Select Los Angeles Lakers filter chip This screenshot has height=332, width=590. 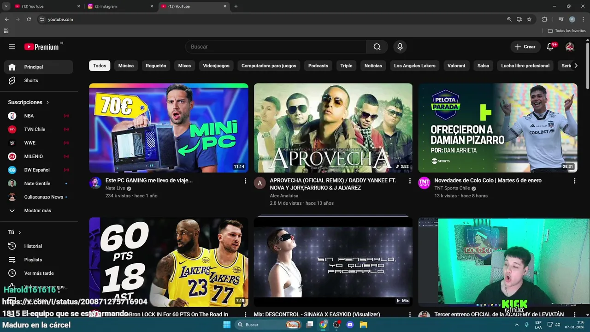414,65
